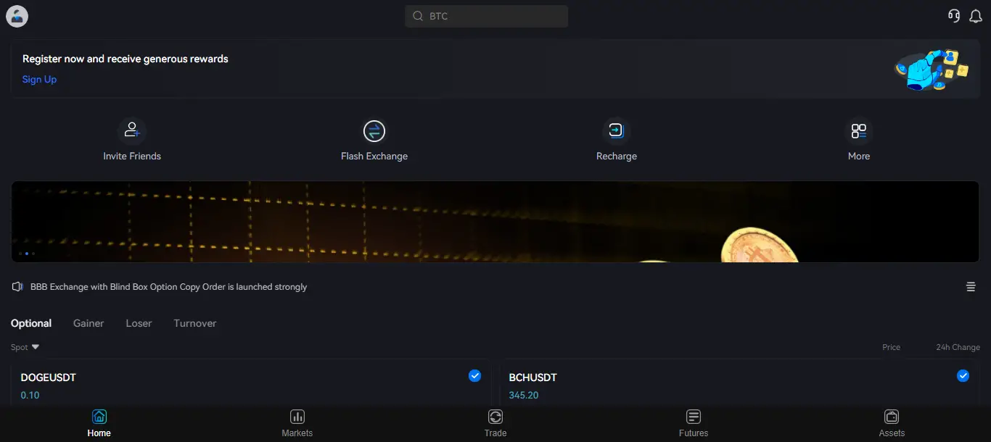991x442 pixels.
Task: Toggle the checkmark next to DOGEUSDT
Action: (x=475, y=375)
